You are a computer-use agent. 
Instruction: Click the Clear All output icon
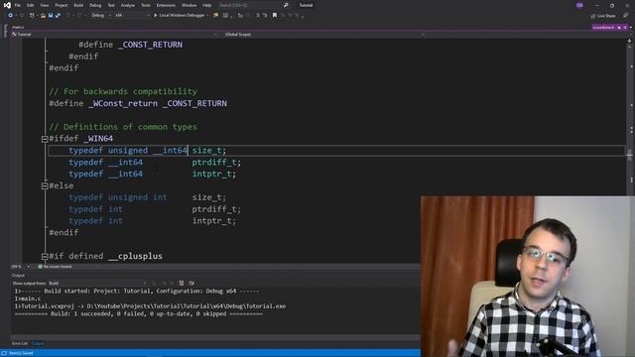coord(182,283)
